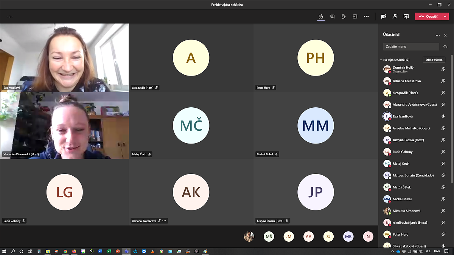The width and height of the screenshot is (454, 255).
Task: Open the conversation chat icon in meeting toolbar
Action: 332,17
